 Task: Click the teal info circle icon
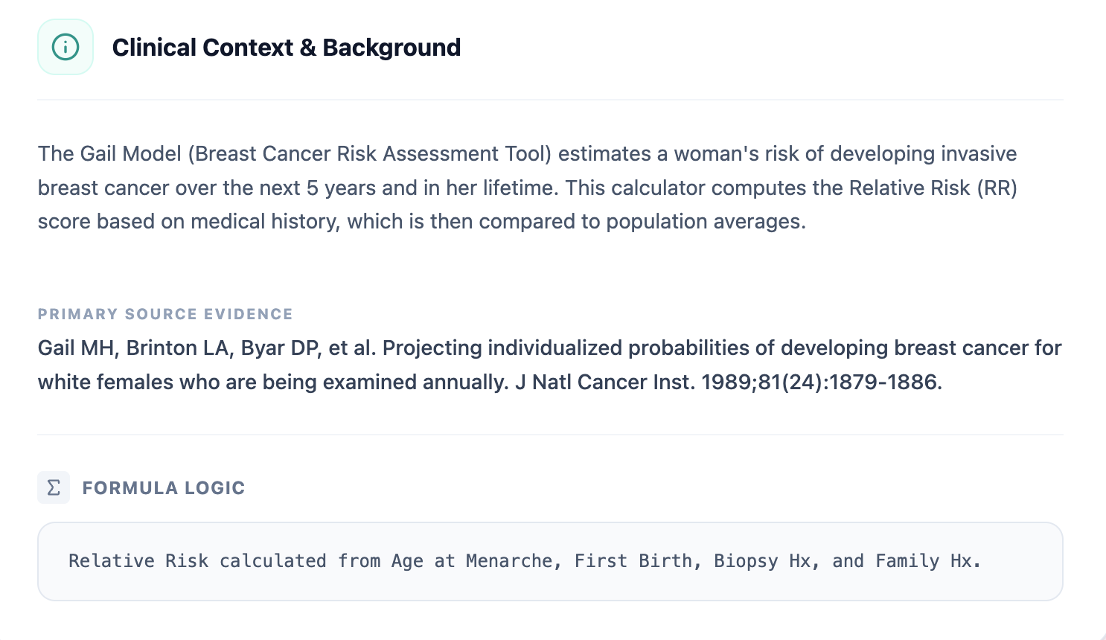pyautogui.click(x=65, y=48)
